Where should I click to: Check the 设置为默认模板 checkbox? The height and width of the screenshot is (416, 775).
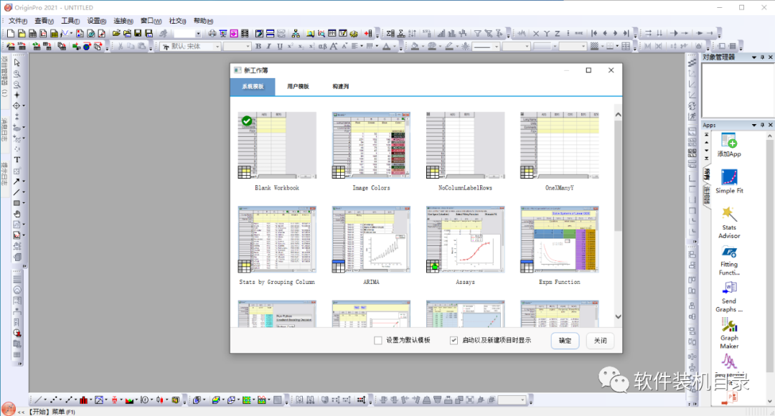pos(378,341)
